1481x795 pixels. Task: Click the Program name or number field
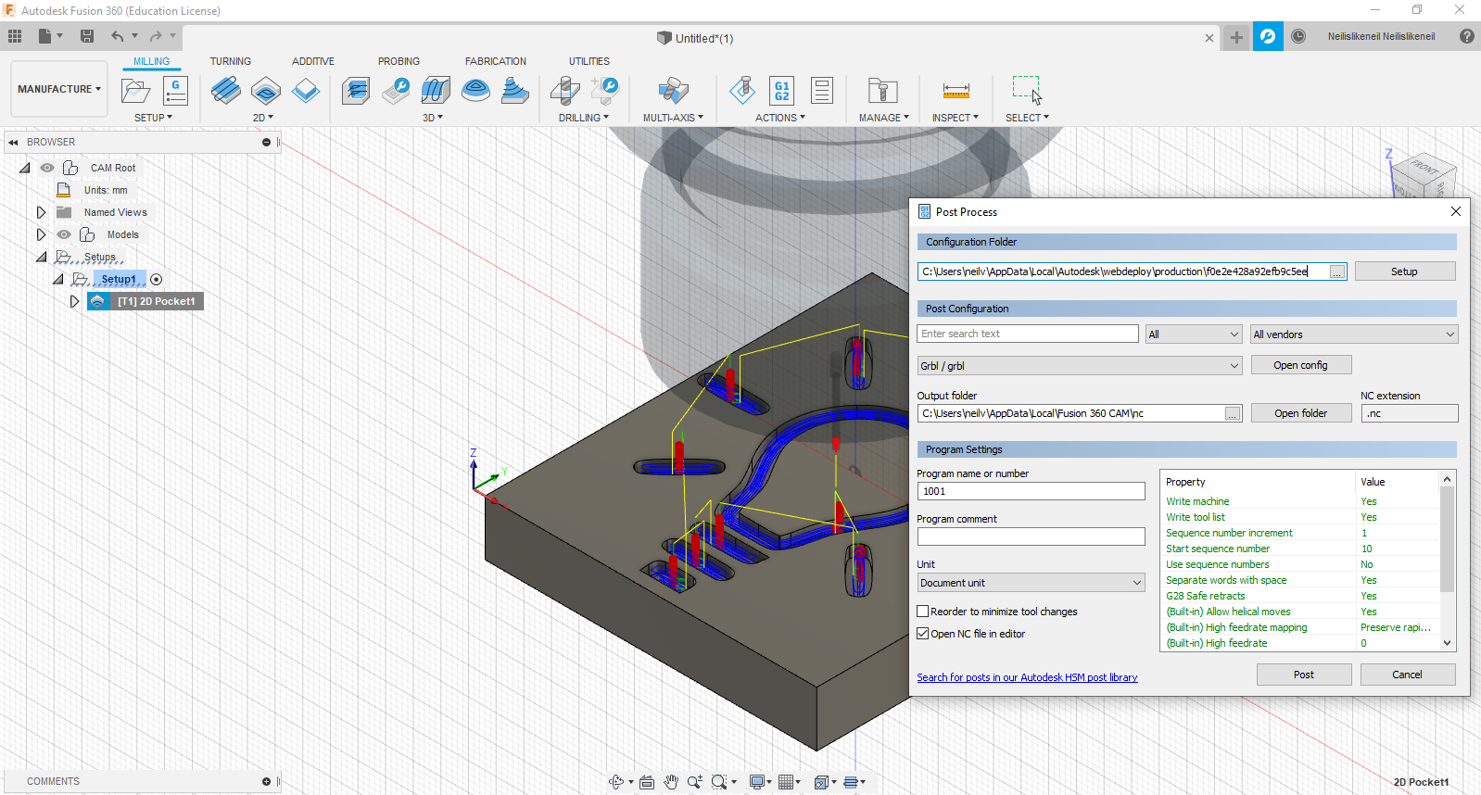(1031, 491)
